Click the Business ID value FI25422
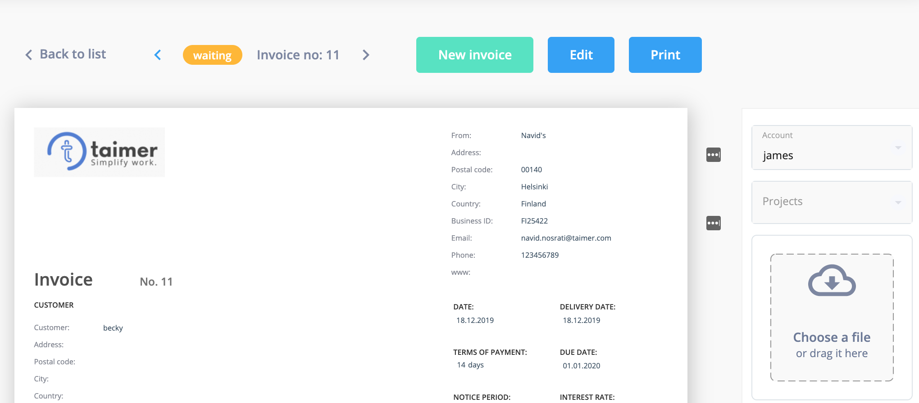919x403 pixels. pyautogui.click(x=534, y=221)
